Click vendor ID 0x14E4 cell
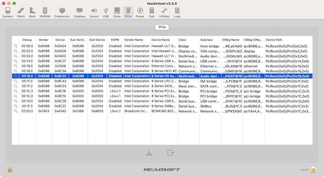The height and width of the screenshot is (177, 324). pos(44,111)
